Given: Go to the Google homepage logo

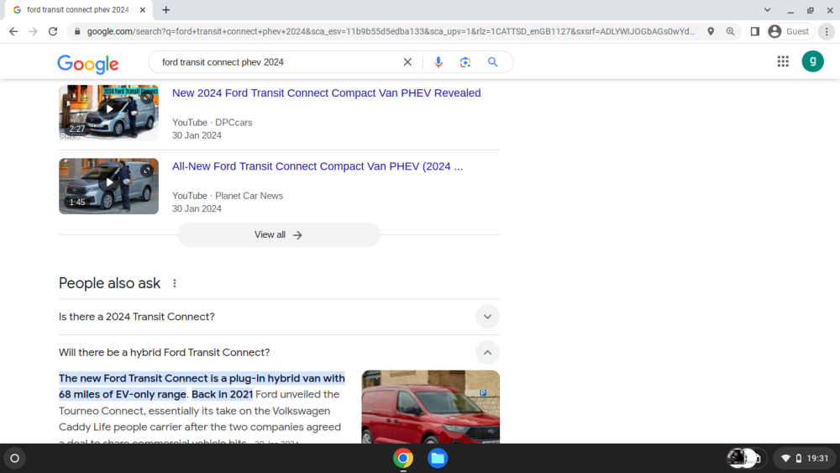Looking at the screenshot, I should coord(88,64).
